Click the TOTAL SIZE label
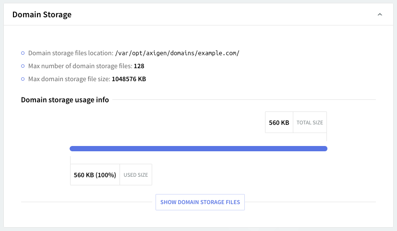The width and height of the screenshot is (397, 231). (310, 122)
